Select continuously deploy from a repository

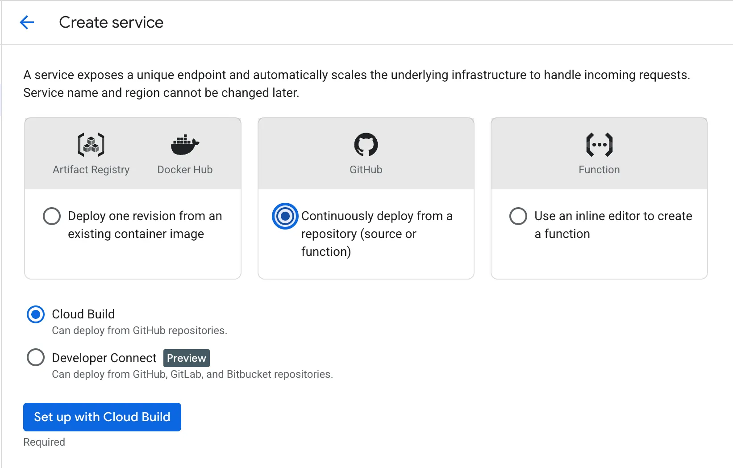tap(285, 216)
